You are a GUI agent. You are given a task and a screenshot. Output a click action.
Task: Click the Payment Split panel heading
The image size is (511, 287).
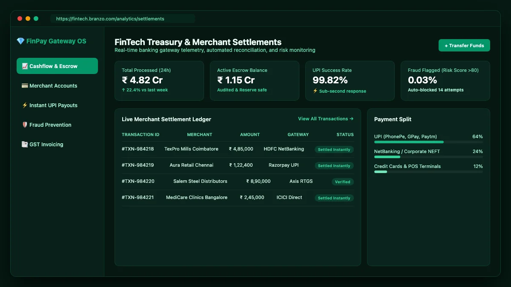[x=393, y=119]
